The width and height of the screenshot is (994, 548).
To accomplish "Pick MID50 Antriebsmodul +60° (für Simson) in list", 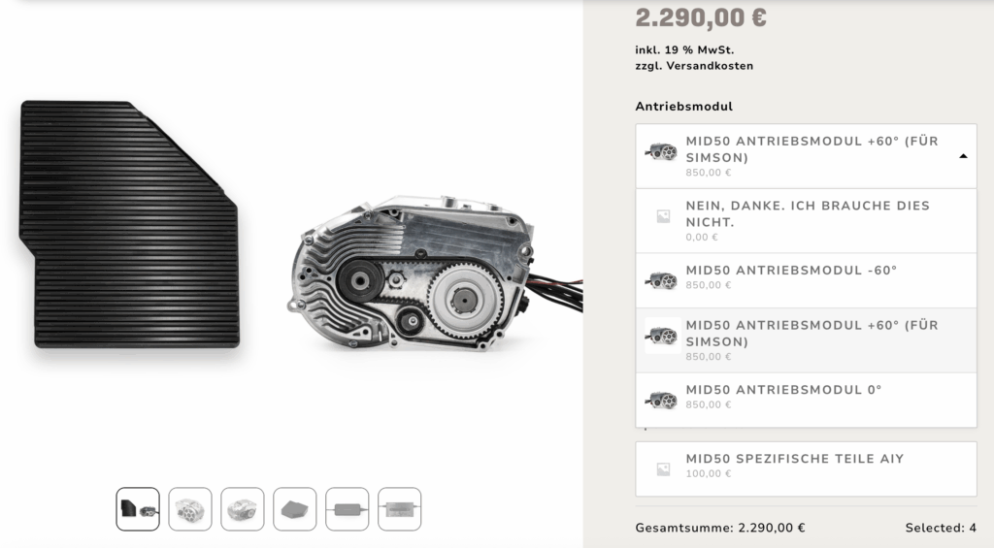I will tap(806, 340).
